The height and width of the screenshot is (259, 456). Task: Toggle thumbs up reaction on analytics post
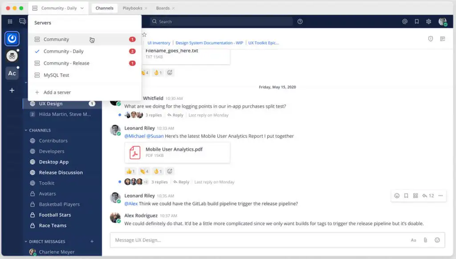point(131,171)
